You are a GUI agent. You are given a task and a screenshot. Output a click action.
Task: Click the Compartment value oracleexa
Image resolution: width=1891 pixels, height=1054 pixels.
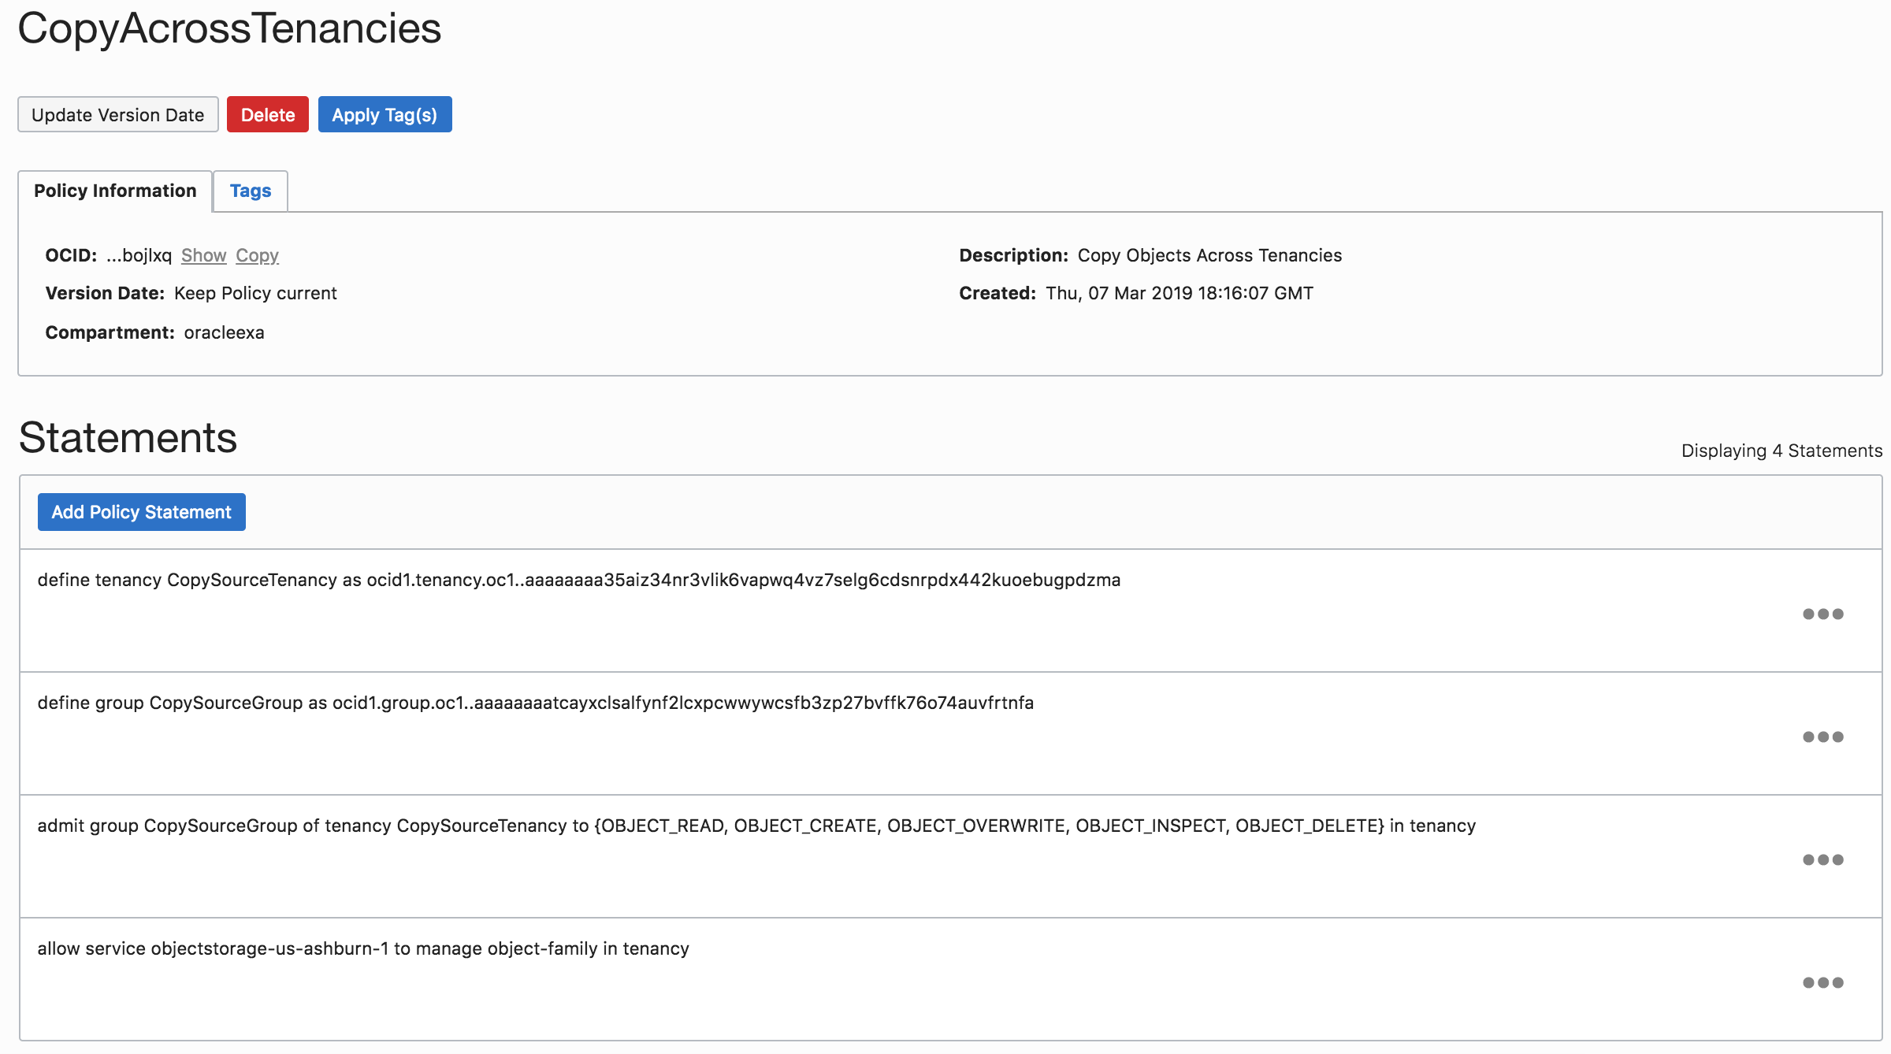[x=224, y=332]
